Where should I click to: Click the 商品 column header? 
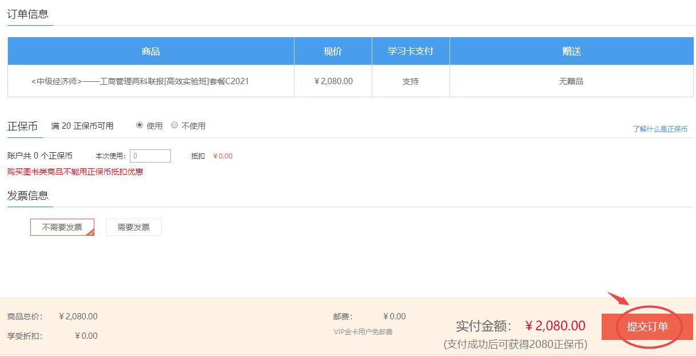point(150,51)
